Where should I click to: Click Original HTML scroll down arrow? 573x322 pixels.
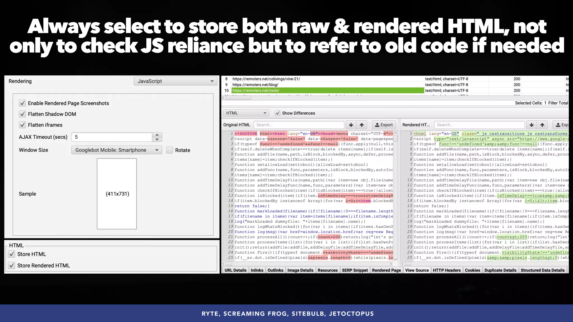coord(396,259)
